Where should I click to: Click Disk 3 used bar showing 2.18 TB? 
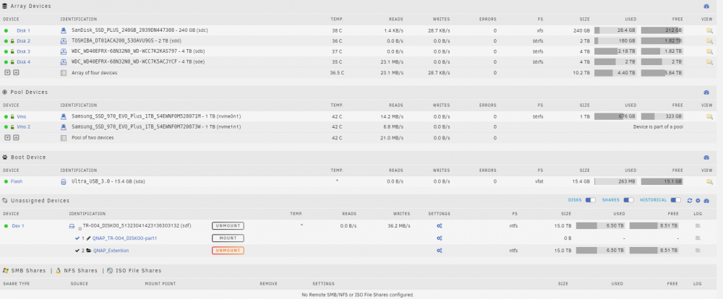[x=615, y=51]
